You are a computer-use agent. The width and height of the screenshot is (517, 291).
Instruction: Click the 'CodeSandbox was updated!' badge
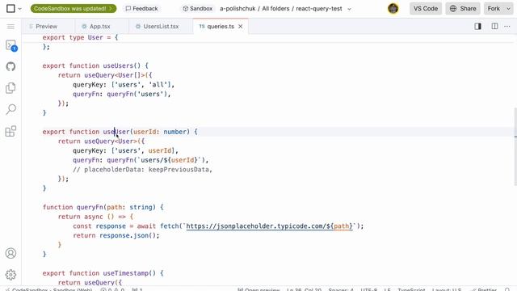click(74, 9)
